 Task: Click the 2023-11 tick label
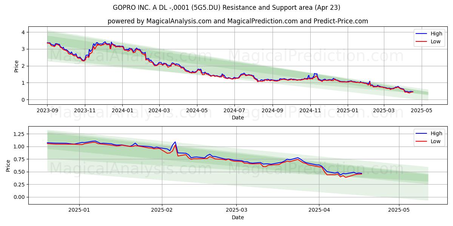85,110
